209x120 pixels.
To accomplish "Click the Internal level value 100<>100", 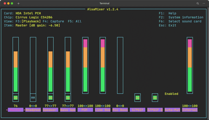I will 190,106.
